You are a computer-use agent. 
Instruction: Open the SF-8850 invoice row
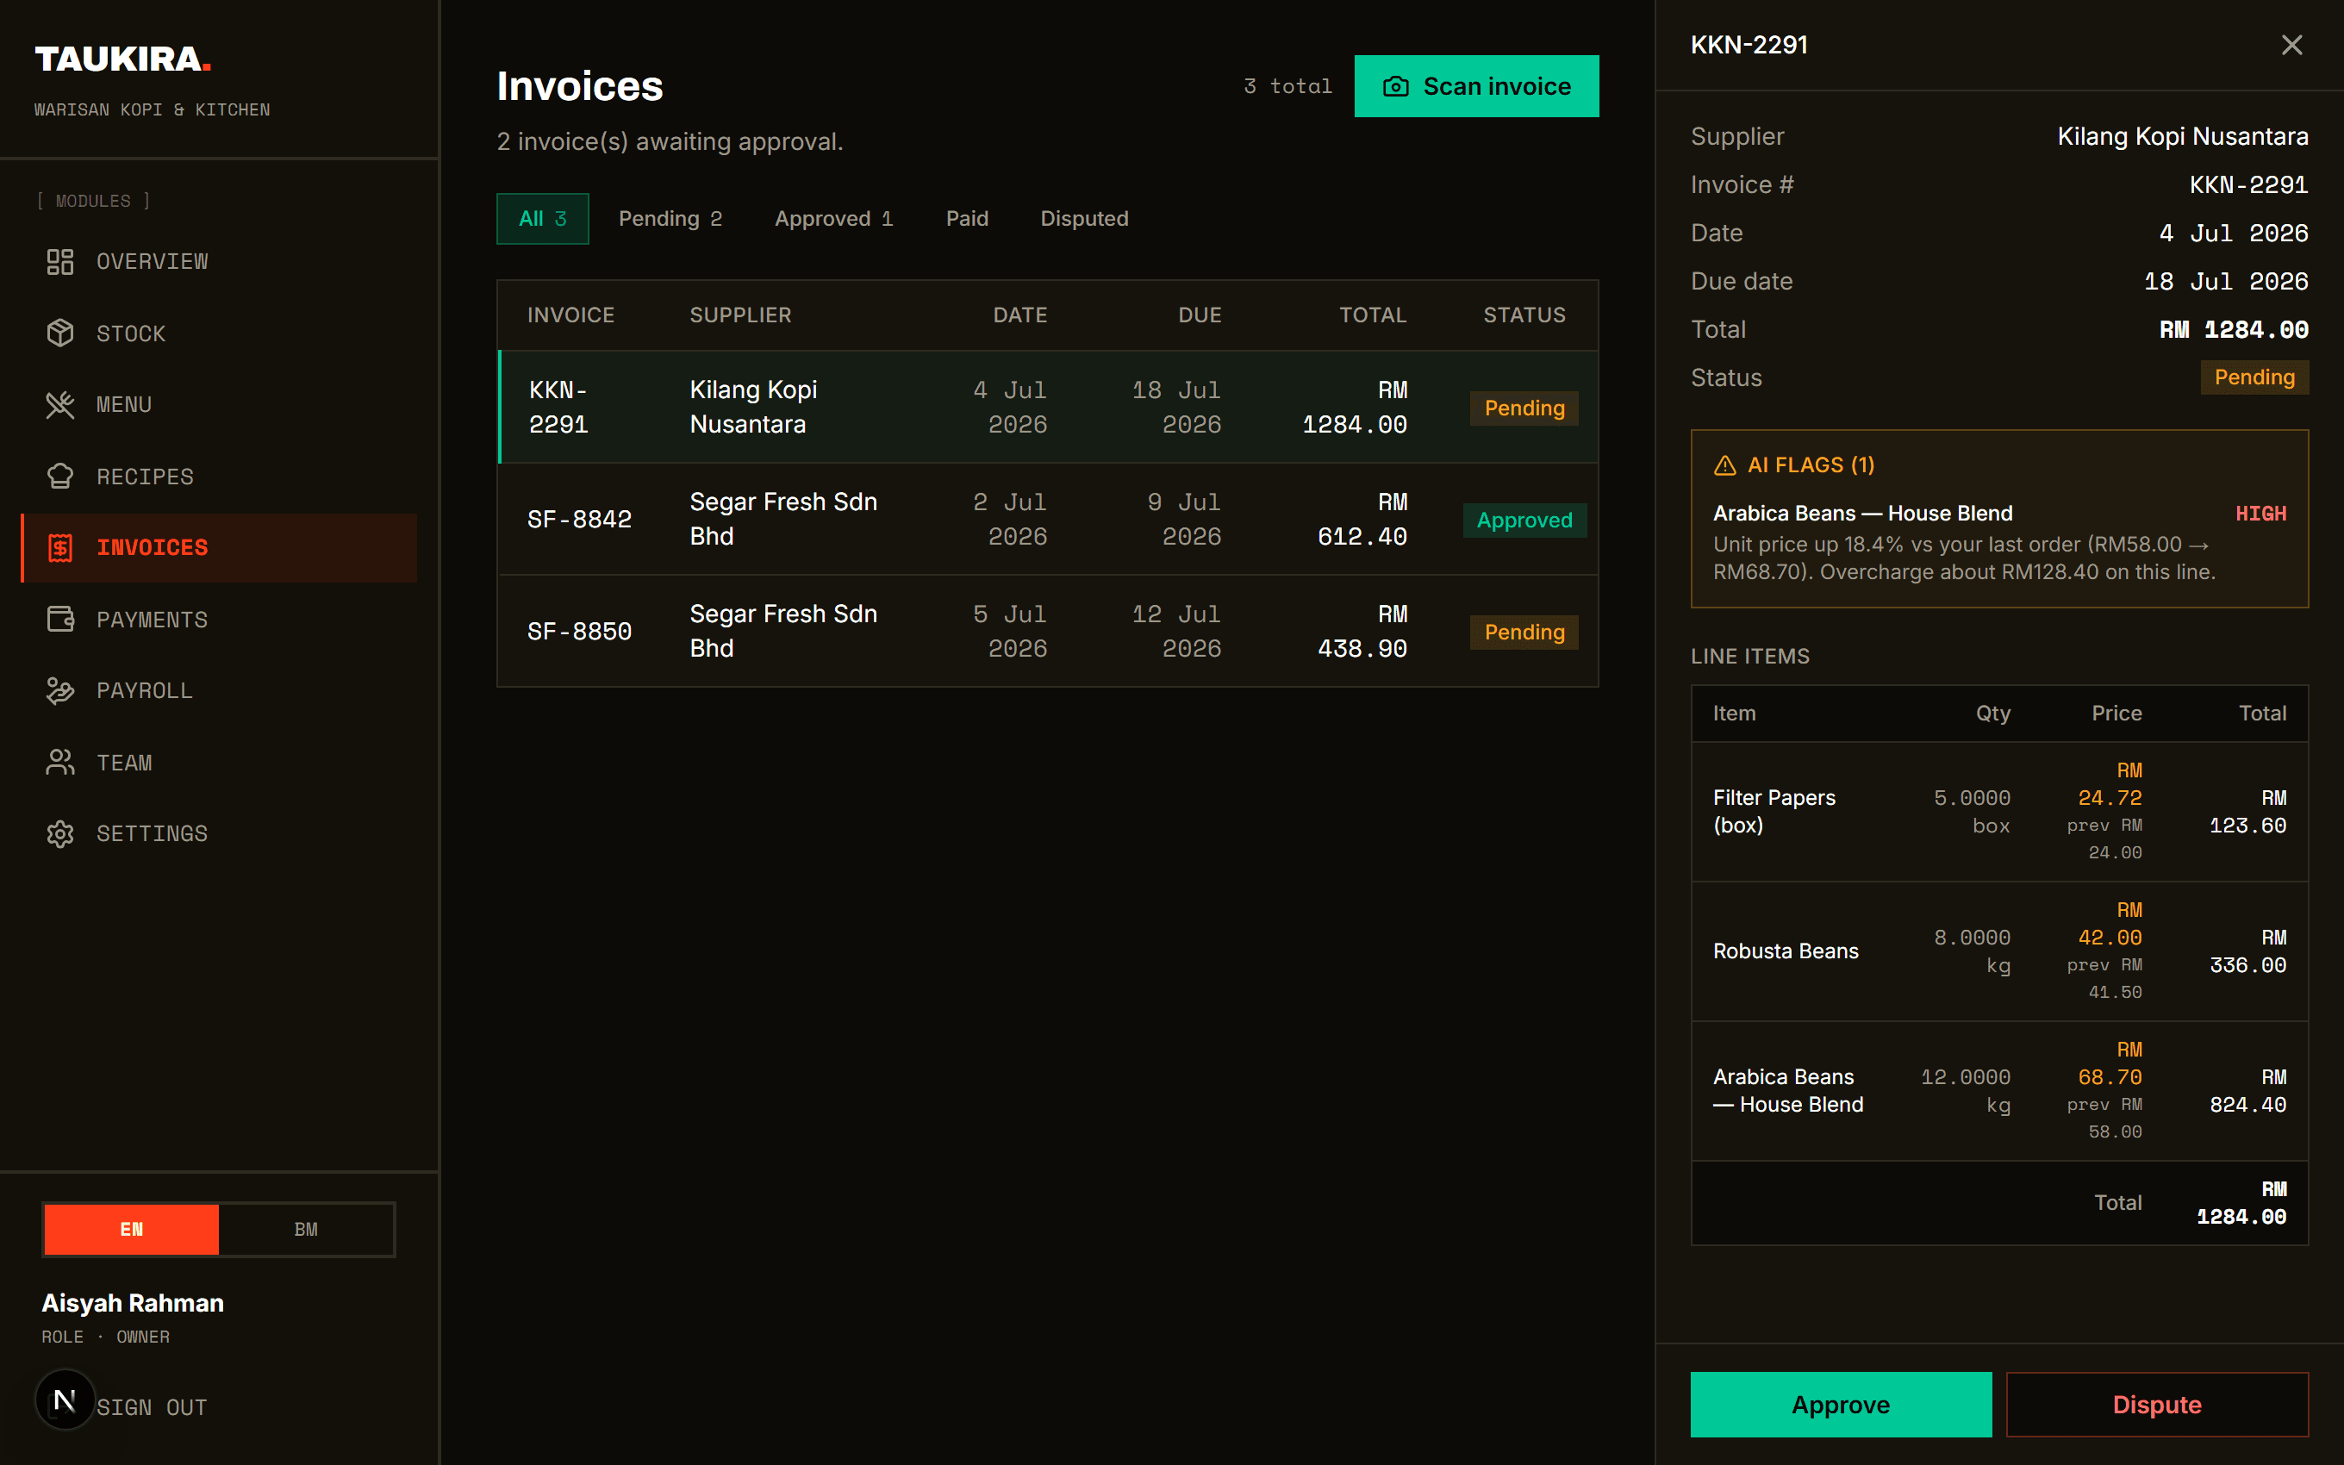1047,631
